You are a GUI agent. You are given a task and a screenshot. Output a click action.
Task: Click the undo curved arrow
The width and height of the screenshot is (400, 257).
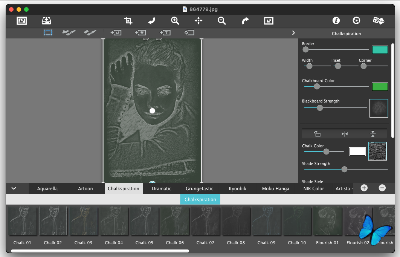(x=151, y=21)
